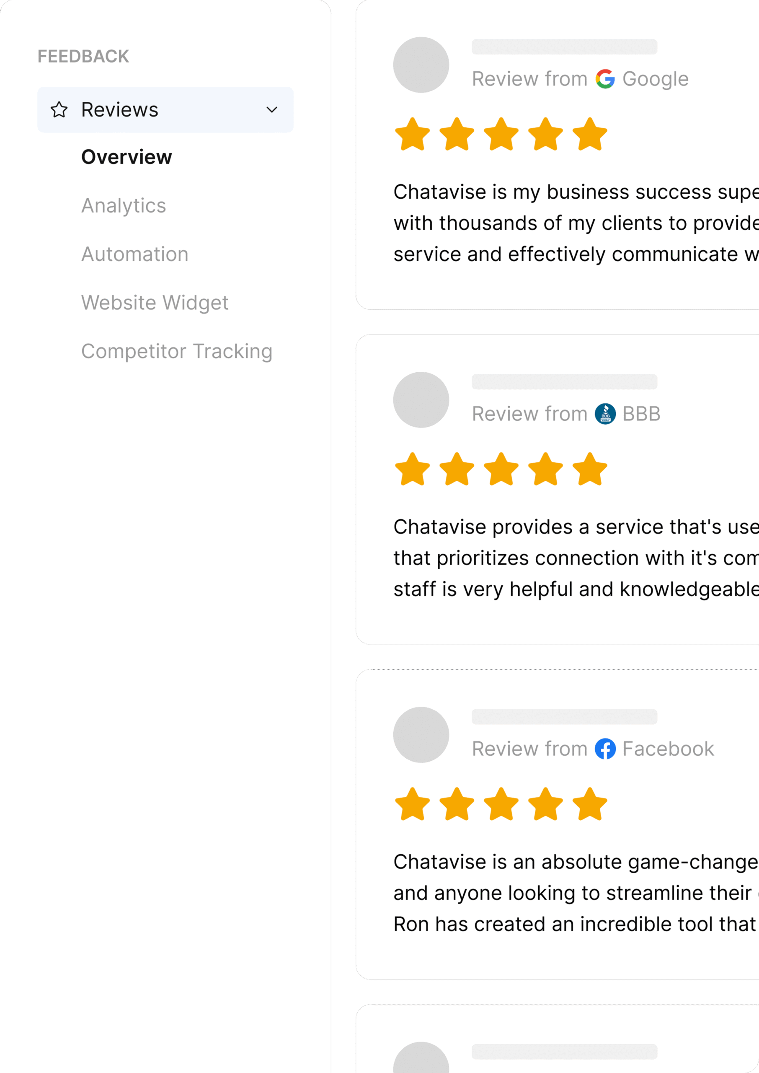Viewport: 759px width, 1073px height.
Task: Click third star of BBB review rating
Action: tap(501, 469)
